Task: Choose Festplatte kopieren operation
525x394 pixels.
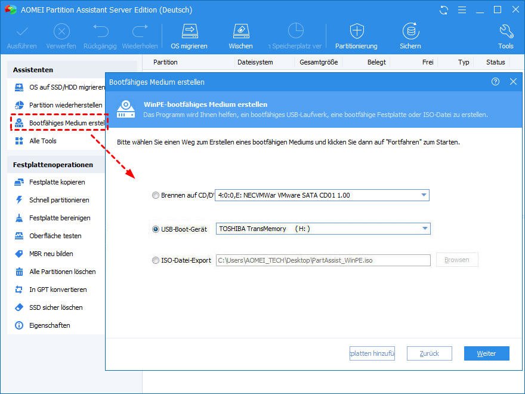Action: click(x=50, y=182)
